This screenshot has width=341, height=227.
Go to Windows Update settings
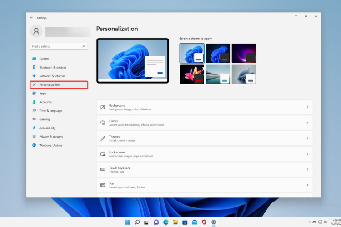click(50, 145)
